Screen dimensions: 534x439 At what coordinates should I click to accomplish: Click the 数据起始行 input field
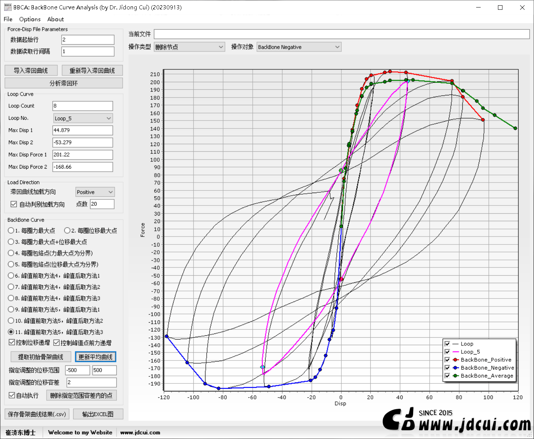click(x=88, y=40)
